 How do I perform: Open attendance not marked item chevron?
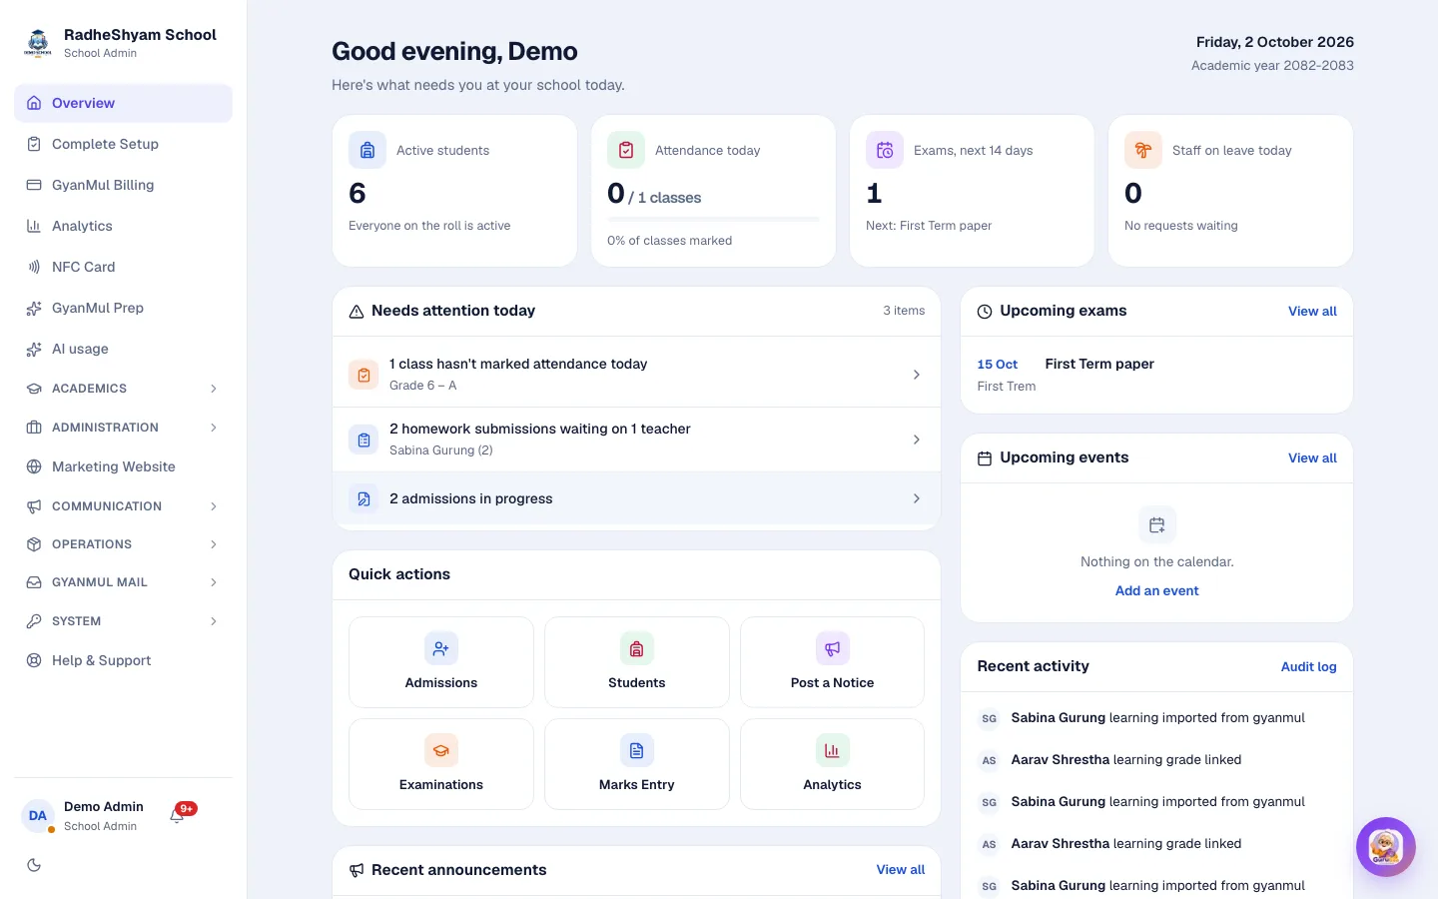[x=917, y=375]
